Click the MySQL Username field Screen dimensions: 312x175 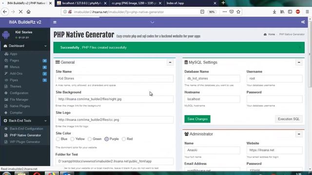click(274, 79)
